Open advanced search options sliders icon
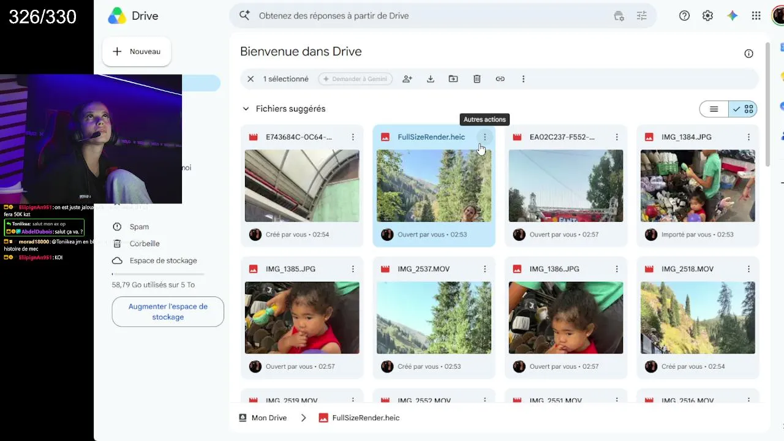This screenshot has width=784, height=441. pyautogui.click(x=641, y=16)
